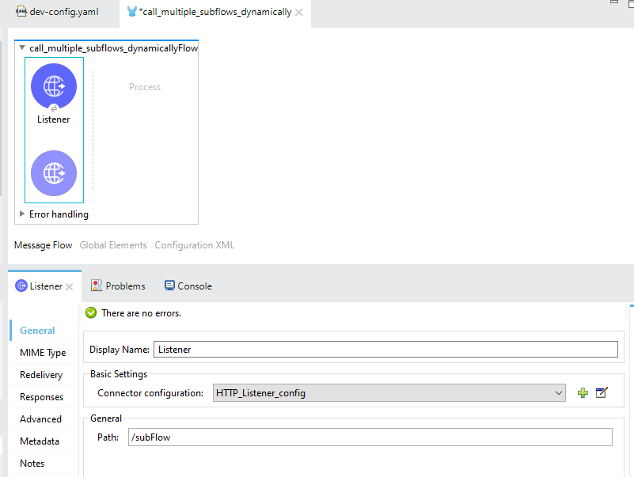The image size is (634, 477).
Task: Open the MIME Type settings section
Action: 43,353
